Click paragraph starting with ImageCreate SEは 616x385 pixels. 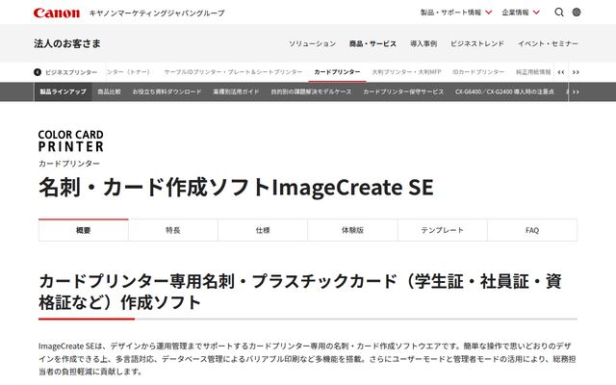click(308, 359)
